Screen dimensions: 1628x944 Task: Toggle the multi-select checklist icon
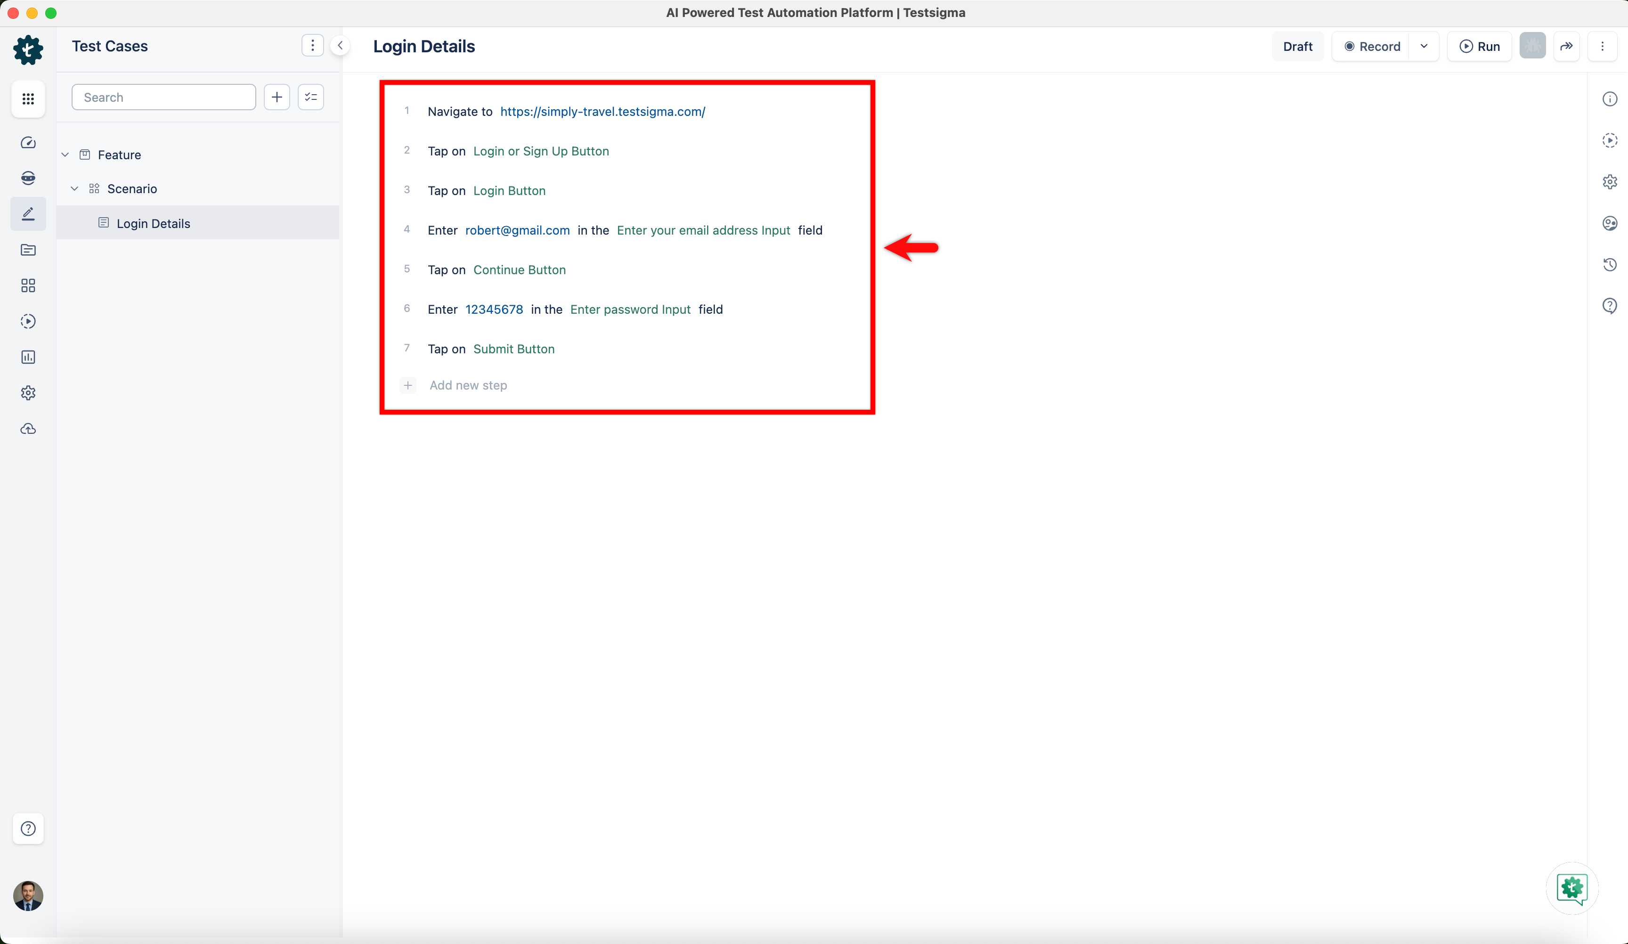tap(311, 97)
